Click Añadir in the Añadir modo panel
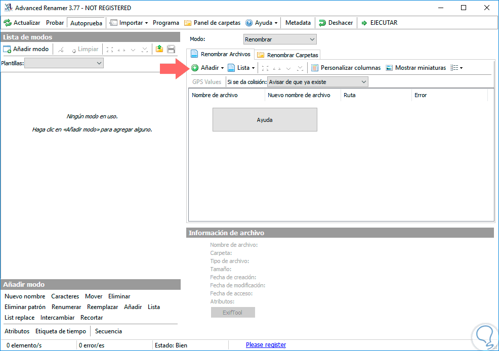499x351 pixels. tap(133, 307)
